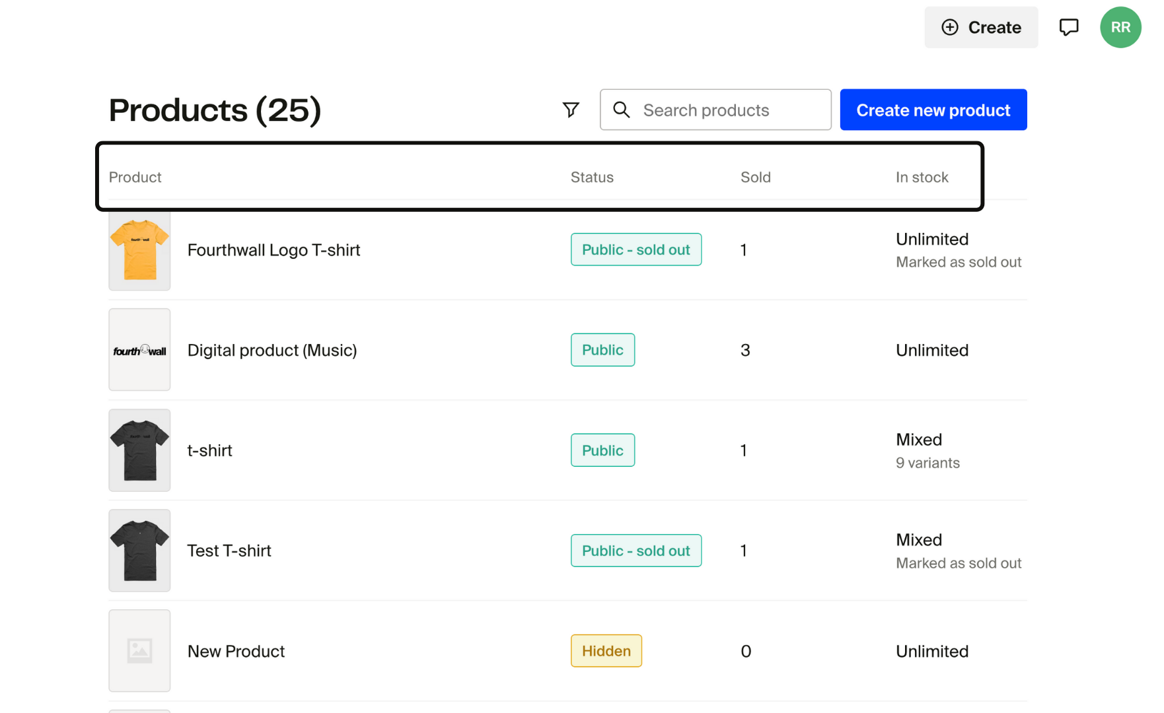Click the 'Public' badge on Digital product (Music)

coord(602,350)
